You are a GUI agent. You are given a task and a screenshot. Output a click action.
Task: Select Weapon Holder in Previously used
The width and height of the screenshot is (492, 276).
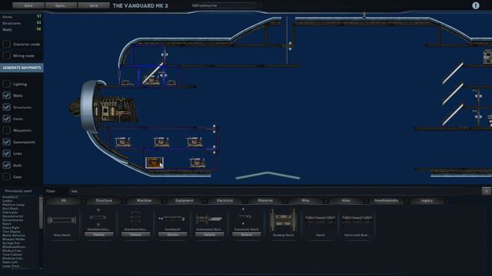point(14,239)
